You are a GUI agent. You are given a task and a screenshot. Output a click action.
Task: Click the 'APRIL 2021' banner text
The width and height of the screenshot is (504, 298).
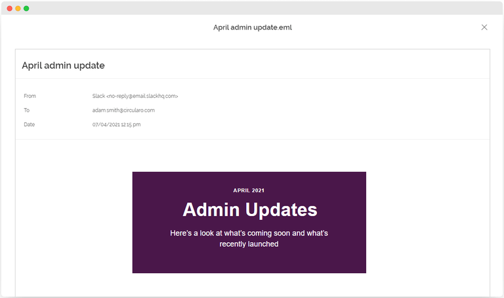coord(249,190)
